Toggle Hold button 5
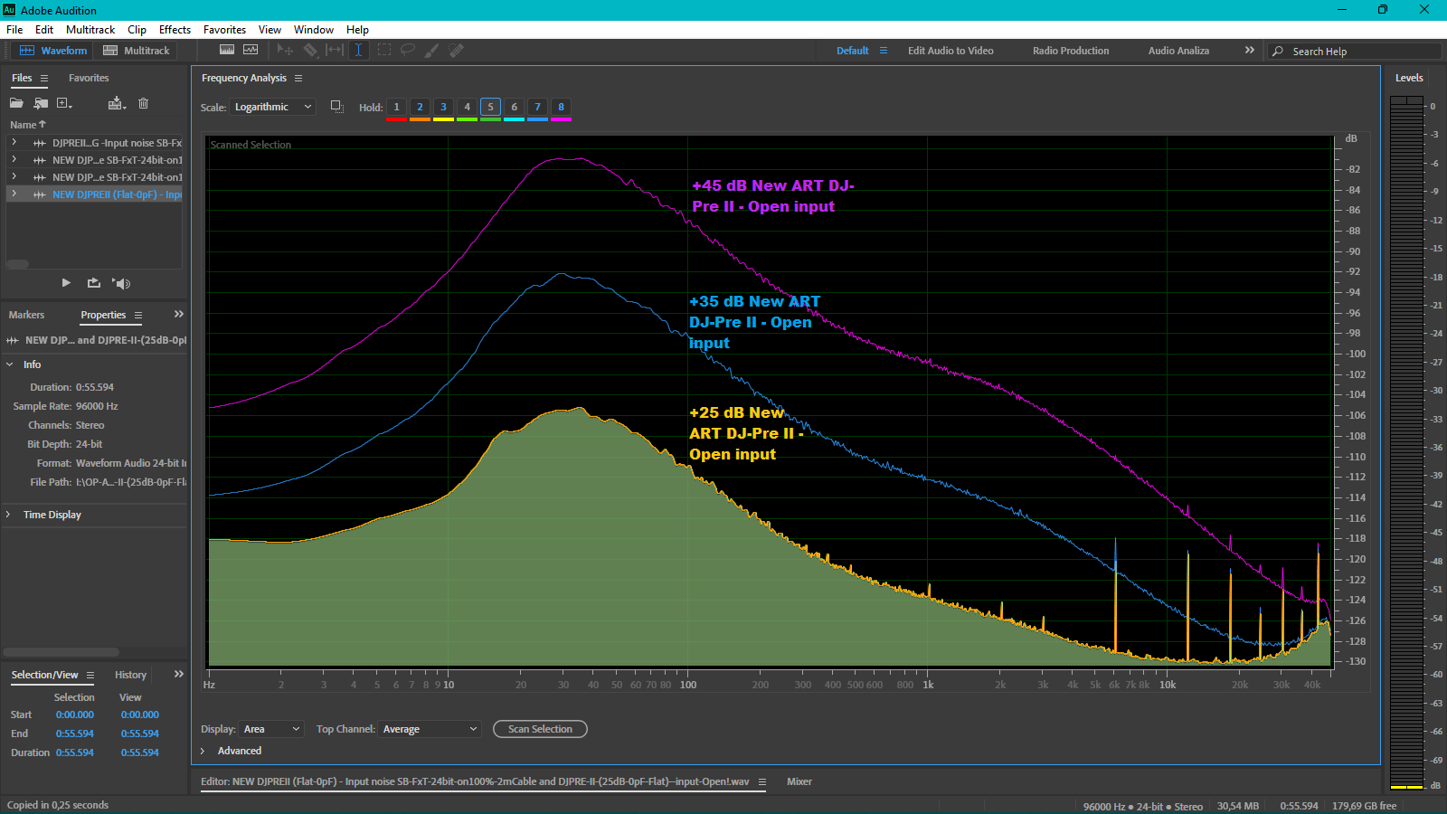Screen dimensions: 1447x814 click(x=490, y=108)
